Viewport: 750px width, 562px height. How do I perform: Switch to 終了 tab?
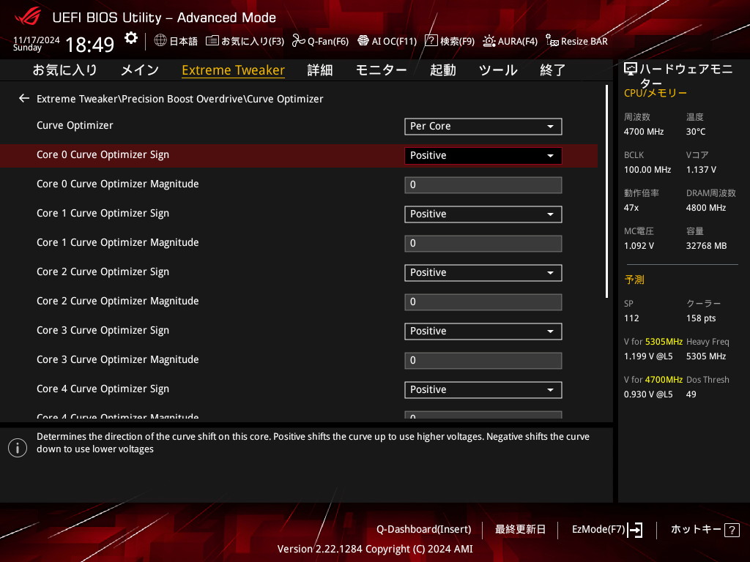(x=553, y=70)
